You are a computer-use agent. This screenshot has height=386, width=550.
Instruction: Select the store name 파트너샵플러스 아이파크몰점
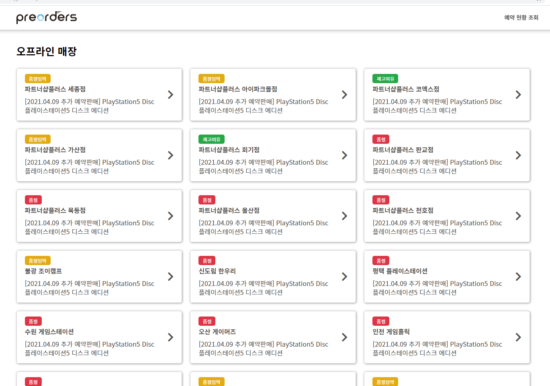(238, 89)
